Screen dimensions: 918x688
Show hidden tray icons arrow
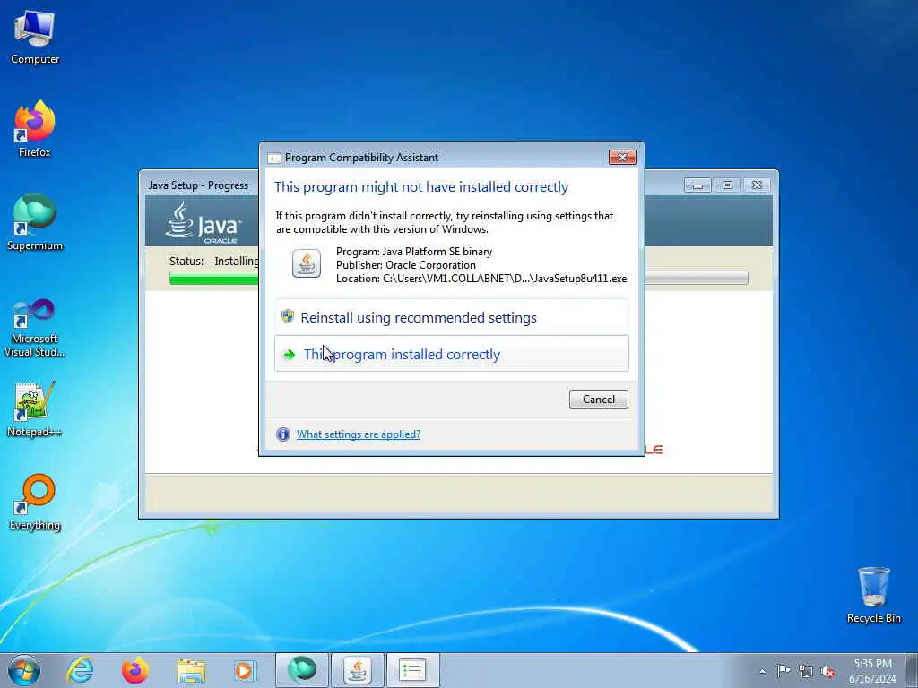point(762,671)
